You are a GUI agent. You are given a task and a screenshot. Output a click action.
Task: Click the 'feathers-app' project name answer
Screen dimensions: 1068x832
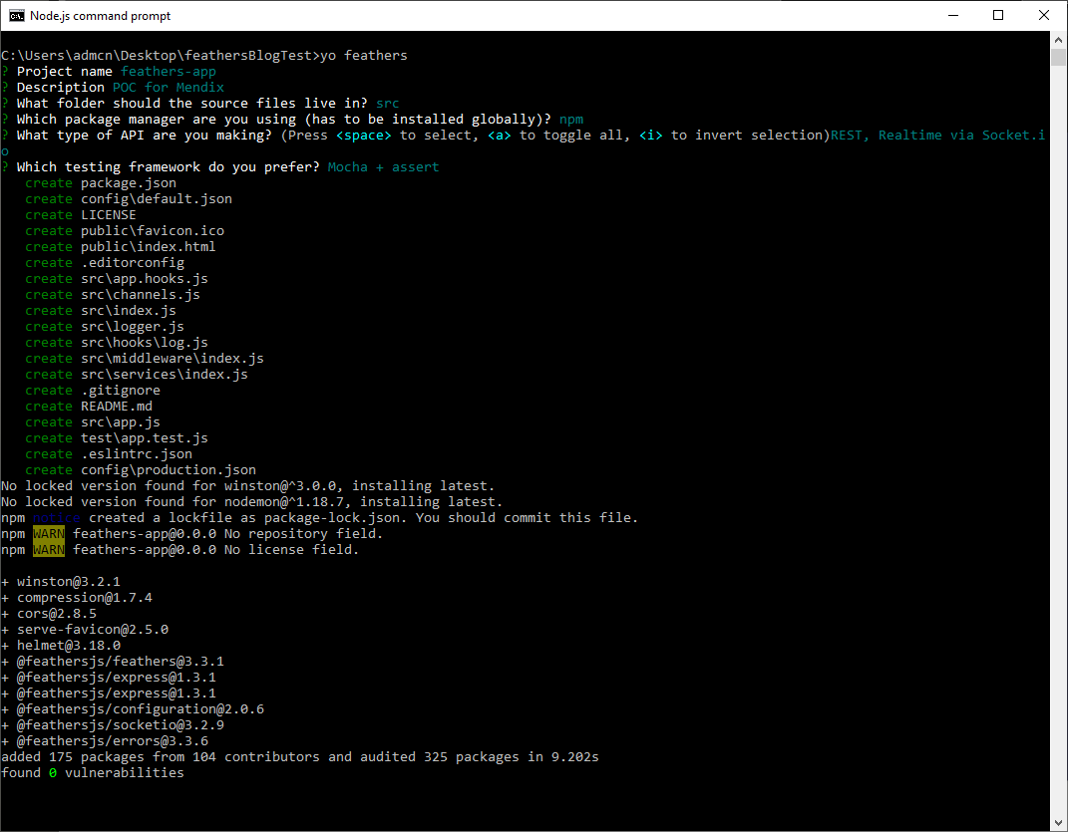169,72
